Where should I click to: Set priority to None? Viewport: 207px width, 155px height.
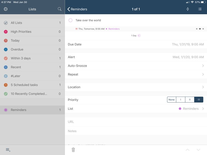click(172, 99)
